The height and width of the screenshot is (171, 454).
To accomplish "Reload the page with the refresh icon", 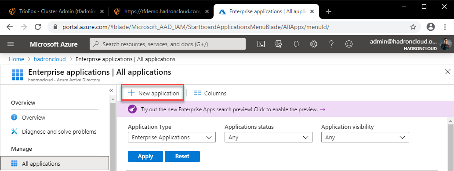I will tap(38, 27).
